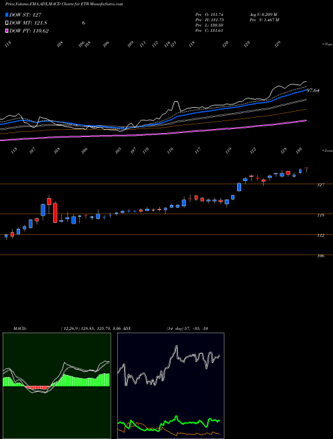Click the 112 price level label
Viewport: 333px width, 439px height.
pos(321,235)
